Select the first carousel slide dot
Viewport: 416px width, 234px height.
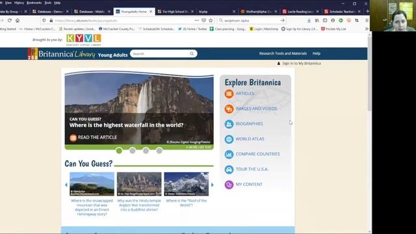[x=119, y=151]
